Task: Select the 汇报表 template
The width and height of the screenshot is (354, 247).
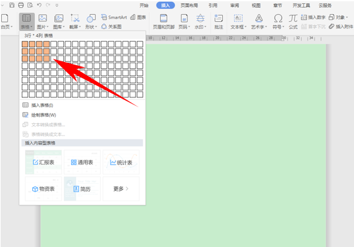Action: [43, 163]
